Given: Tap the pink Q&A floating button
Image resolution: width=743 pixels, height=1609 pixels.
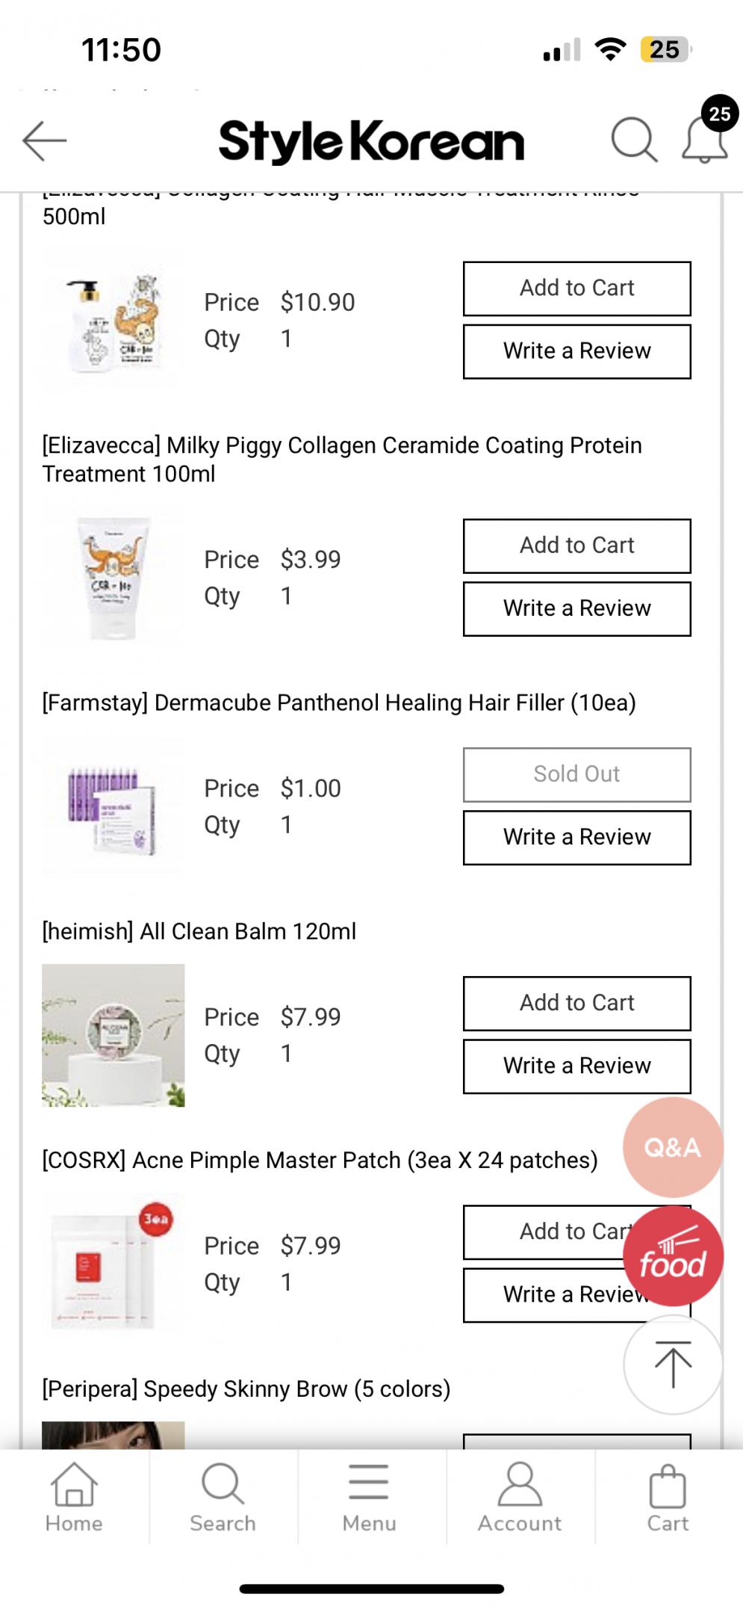Looking at the screenshot, I should [x=672, y=1147].
